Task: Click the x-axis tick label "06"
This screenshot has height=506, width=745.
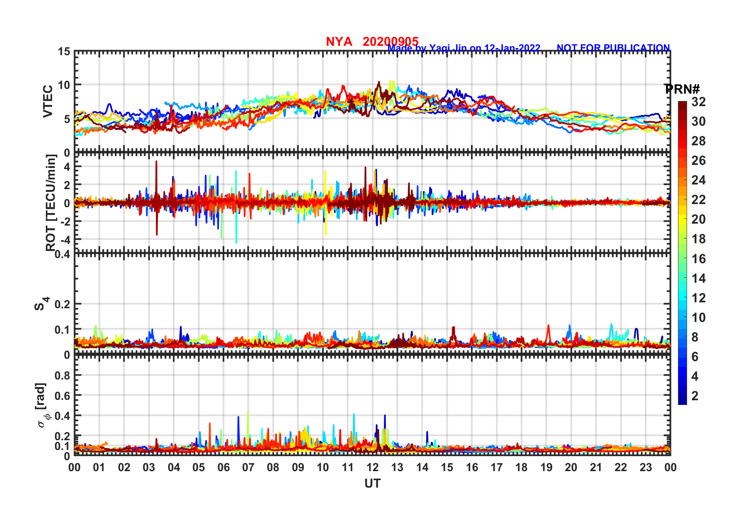Action: (224, 467)
